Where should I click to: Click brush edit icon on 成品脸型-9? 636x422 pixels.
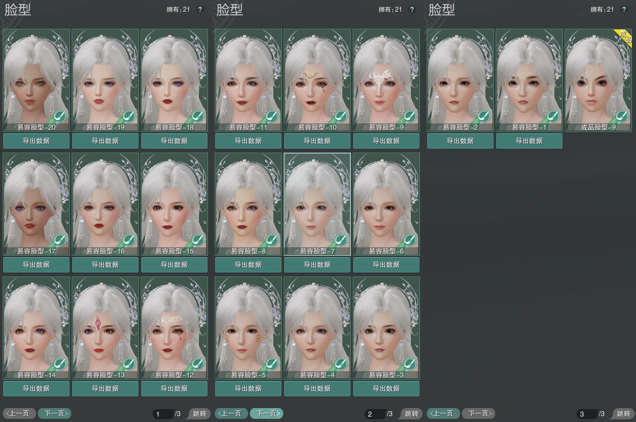point(622,116)
